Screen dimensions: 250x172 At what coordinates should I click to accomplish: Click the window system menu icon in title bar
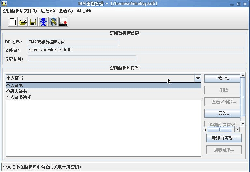click(4, 4)
